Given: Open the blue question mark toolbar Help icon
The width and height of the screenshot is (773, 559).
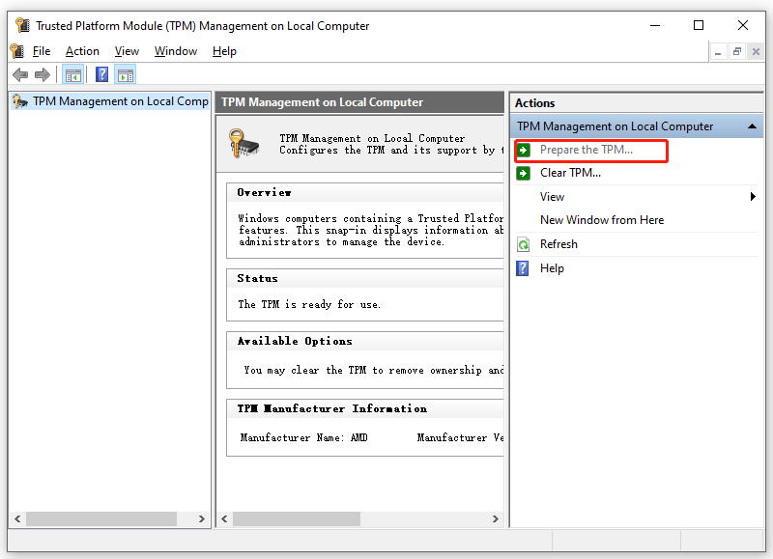Looking at the screenshot, I should (102, 75).
